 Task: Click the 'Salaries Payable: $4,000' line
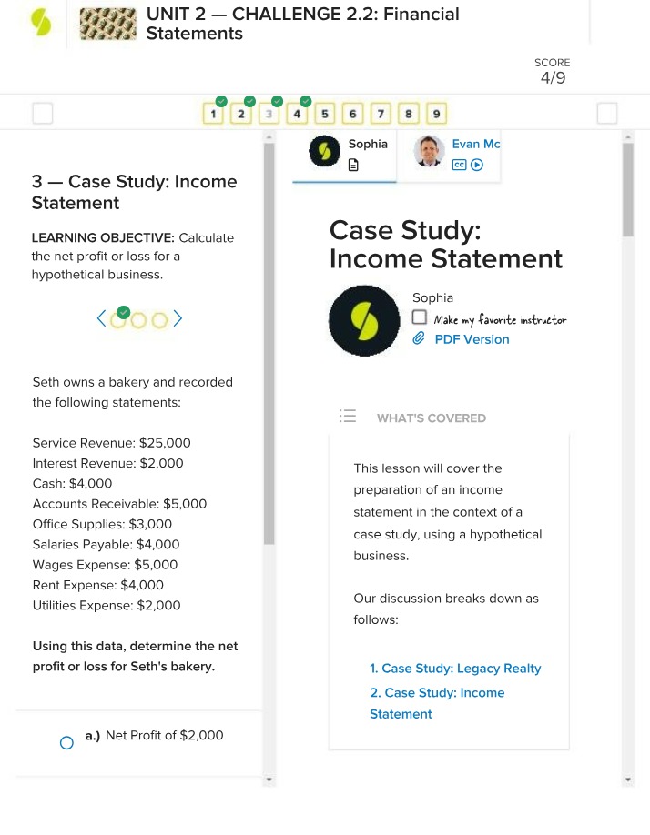pyautogui.click(x=106, y=544)
